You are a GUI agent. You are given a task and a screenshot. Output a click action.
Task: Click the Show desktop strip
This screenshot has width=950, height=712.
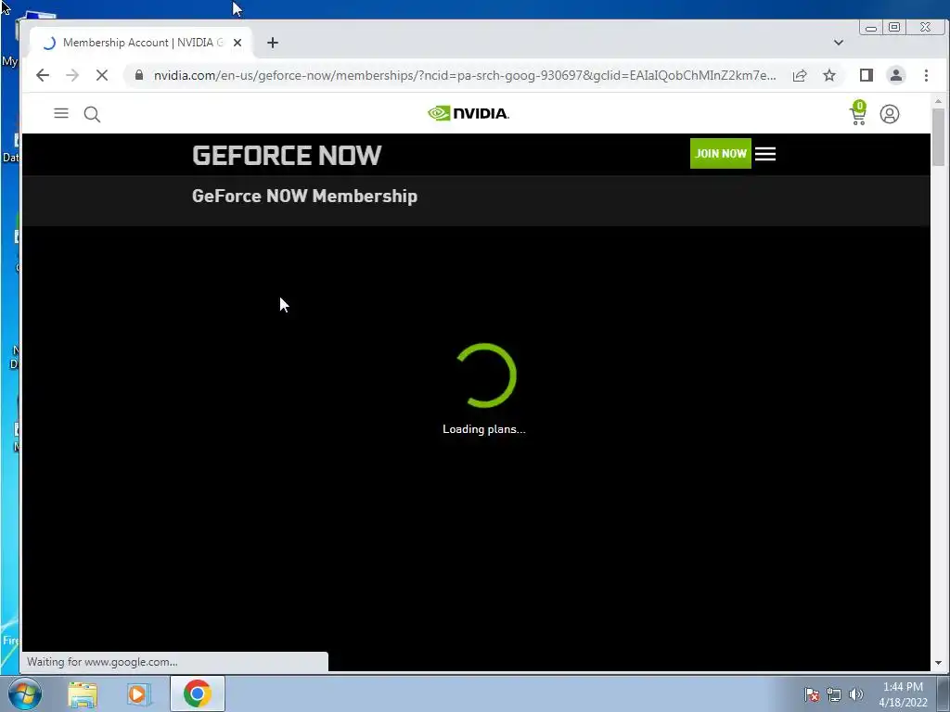(x=944, y=693)
